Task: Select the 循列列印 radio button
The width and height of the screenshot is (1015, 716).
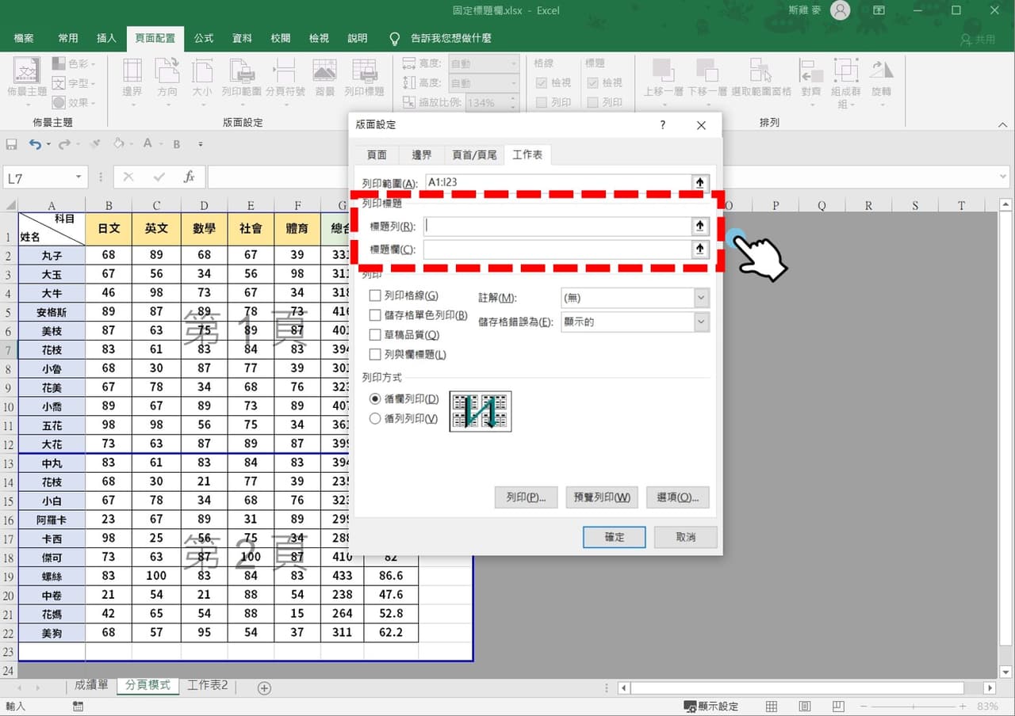Action: [374, 418]
